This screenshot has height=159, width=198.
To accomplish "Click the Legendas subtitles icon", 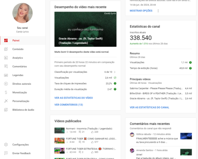I will pos(6,75).
